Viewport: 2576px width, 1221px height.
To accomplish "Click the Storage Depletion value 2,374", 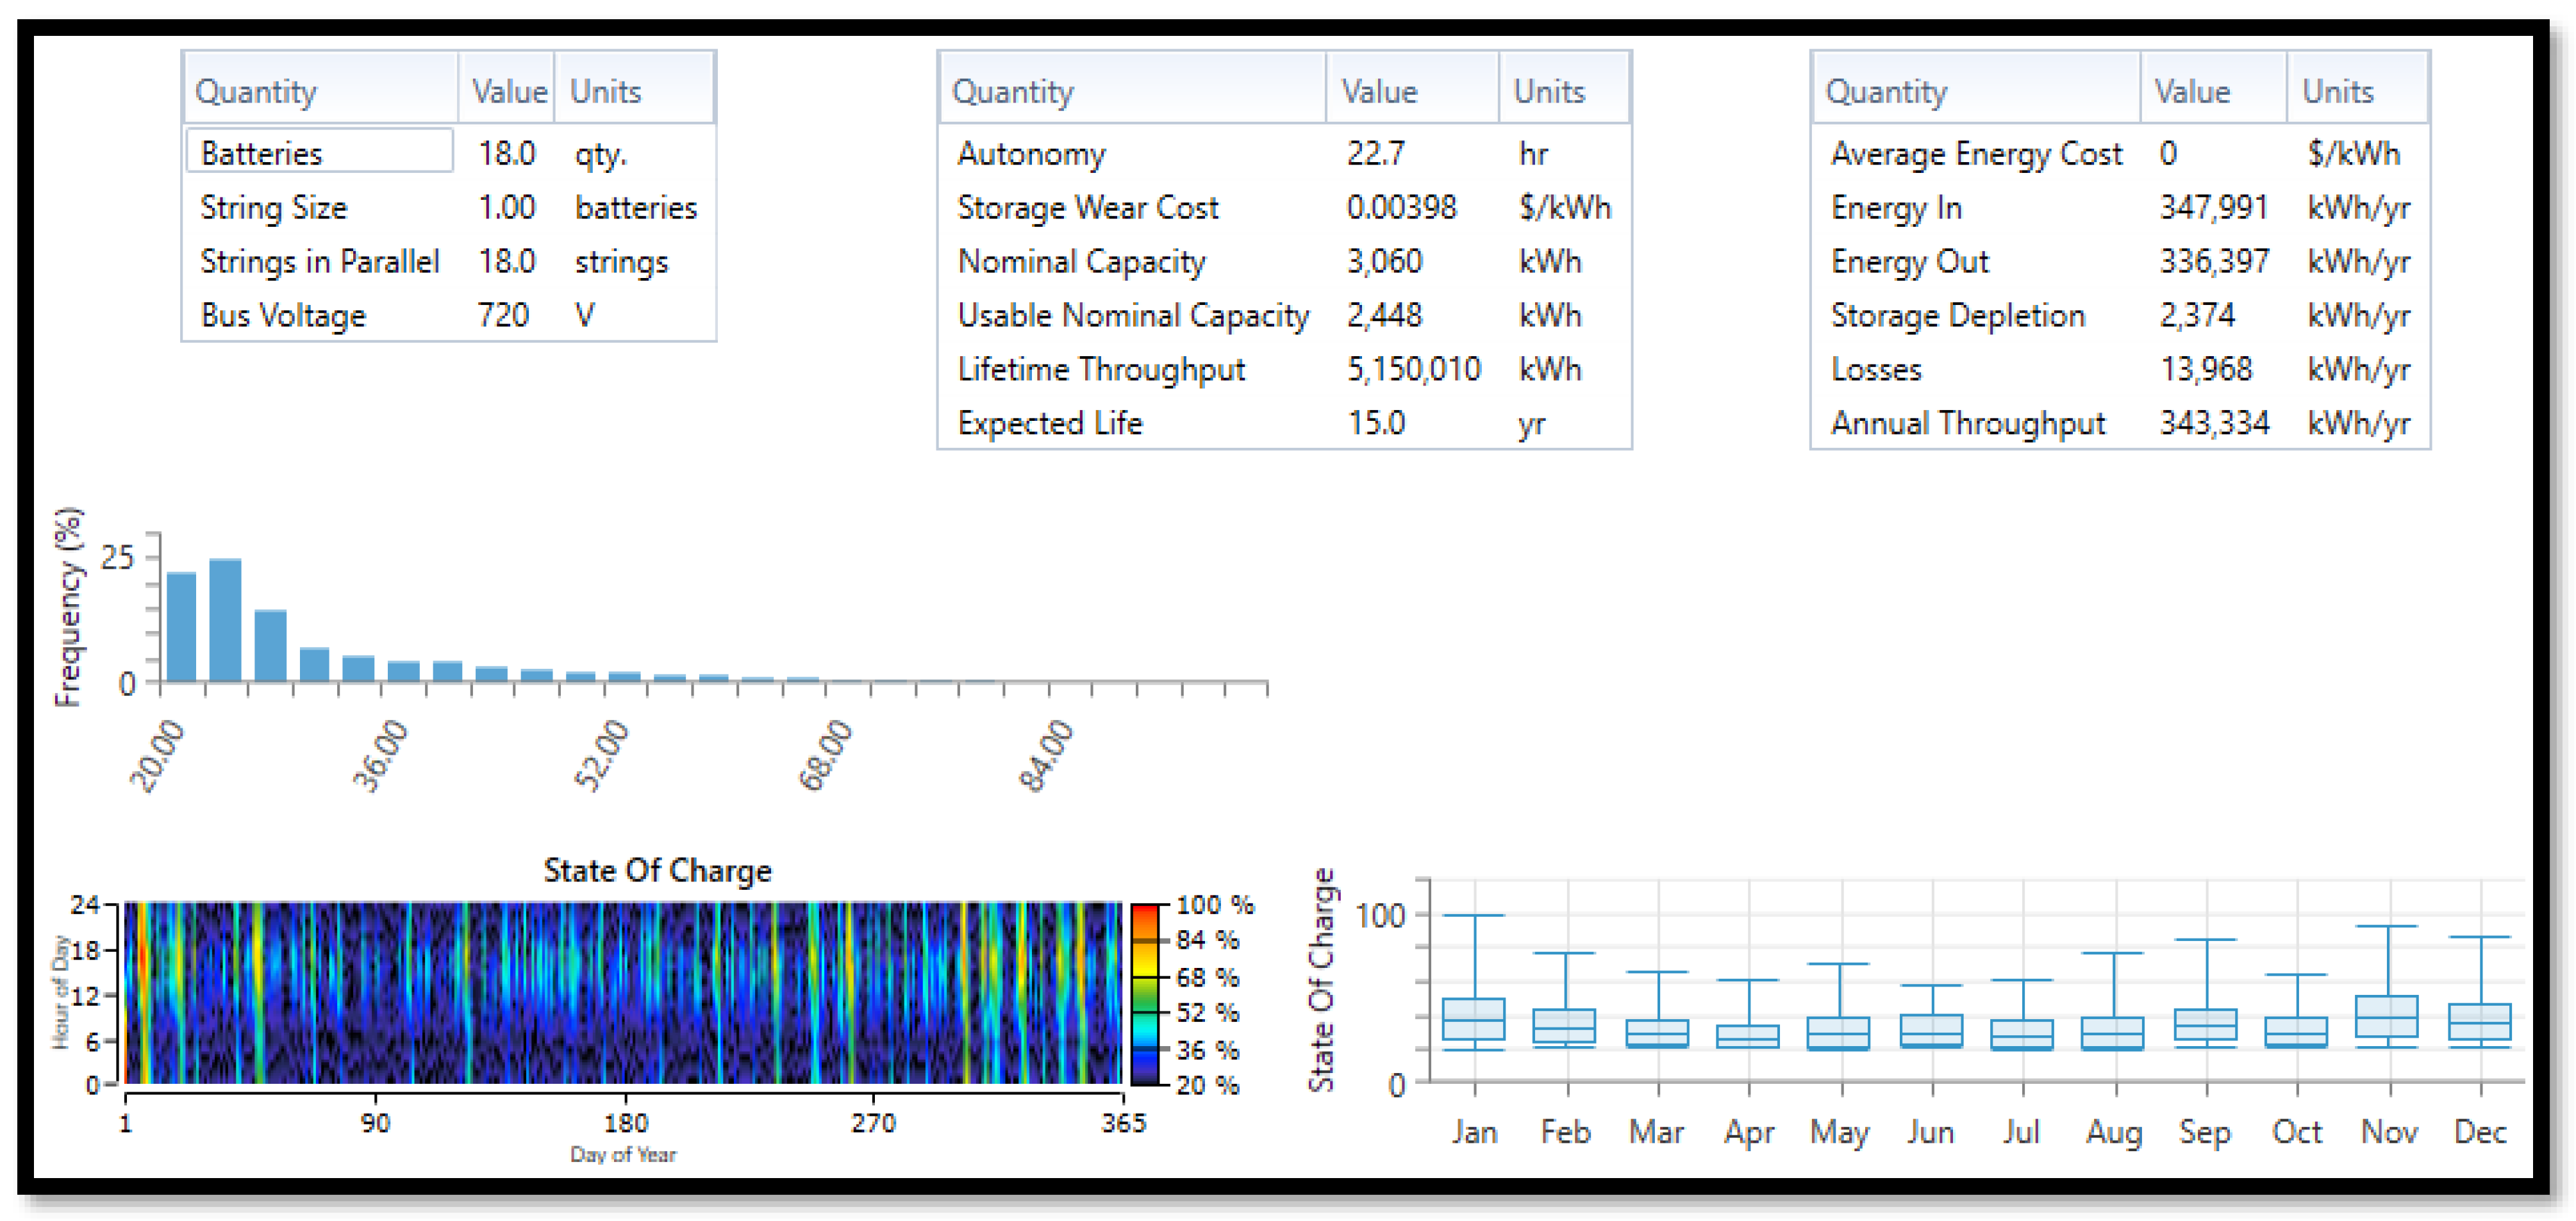I will coord(2196,316).
